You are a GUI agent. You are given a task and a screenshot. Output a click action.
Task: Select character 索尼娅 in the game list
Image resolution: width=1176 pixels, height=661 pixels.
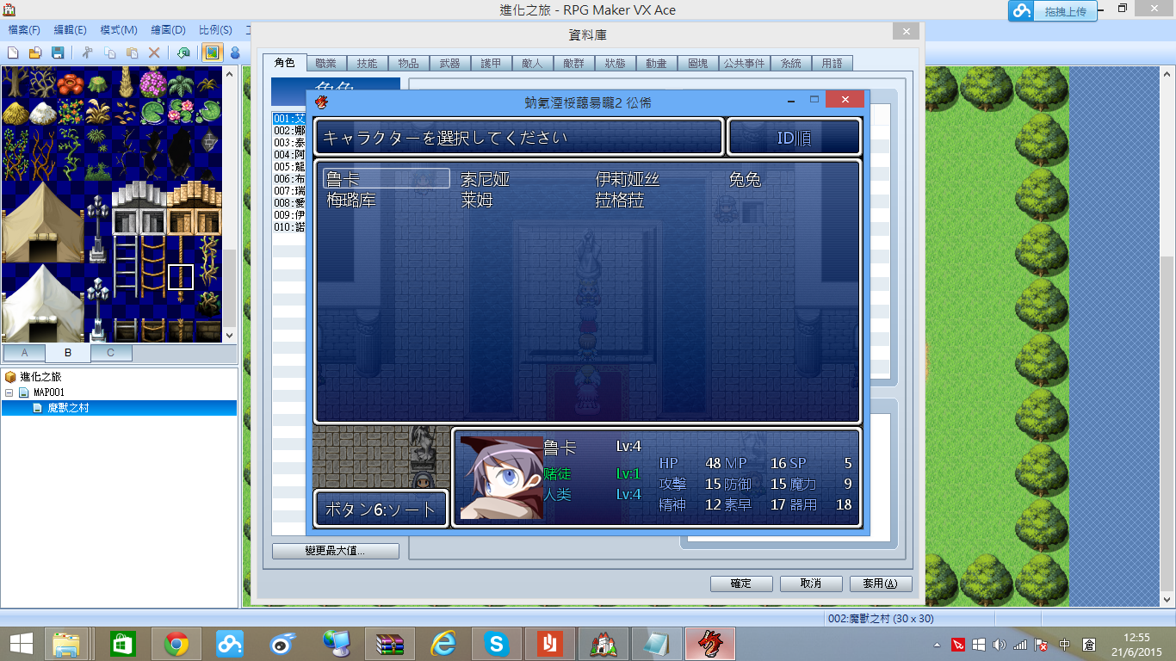486,179
